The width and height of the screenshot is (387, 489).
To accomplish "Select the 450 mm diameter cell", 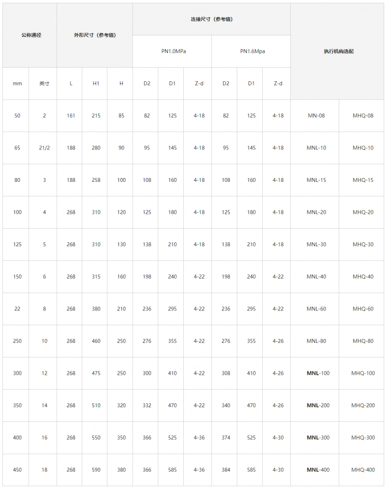I will (16, 470).
